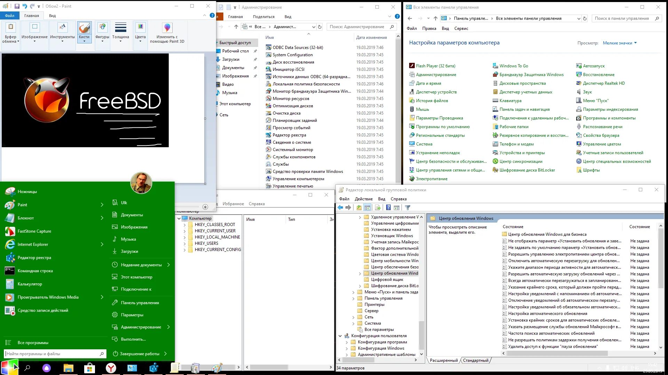Click the Help question-mark icon in policy toolbar

(x=388, y=208)
